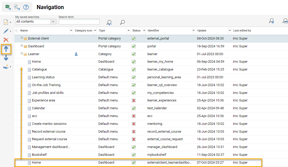The image size is (288, 167).
Task: Toggle status checkbox for Catalogue row
Action: pyautogui.click(x=134, y=69)
